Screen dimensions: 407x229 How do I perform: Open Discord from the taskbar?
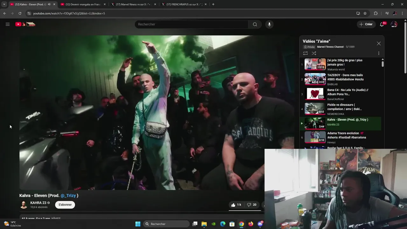click(x=260, y=224)
